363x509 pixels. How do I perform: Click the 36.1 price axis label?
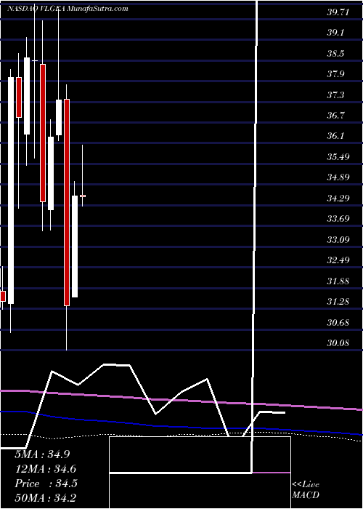tap(337, 136)
